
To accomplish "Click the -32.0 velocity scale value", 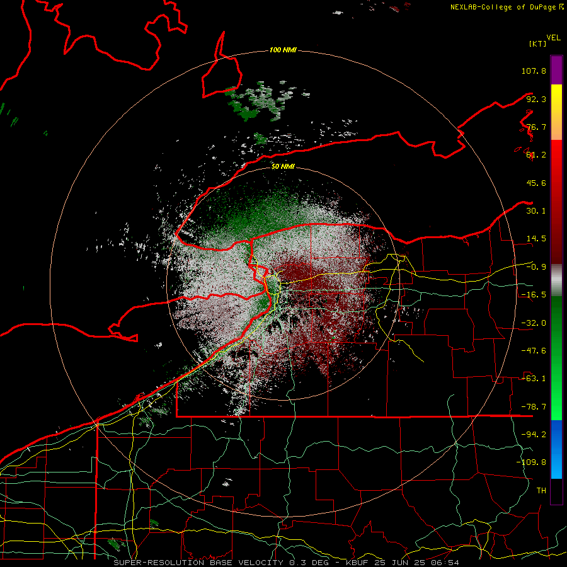I will click(534, 323).
